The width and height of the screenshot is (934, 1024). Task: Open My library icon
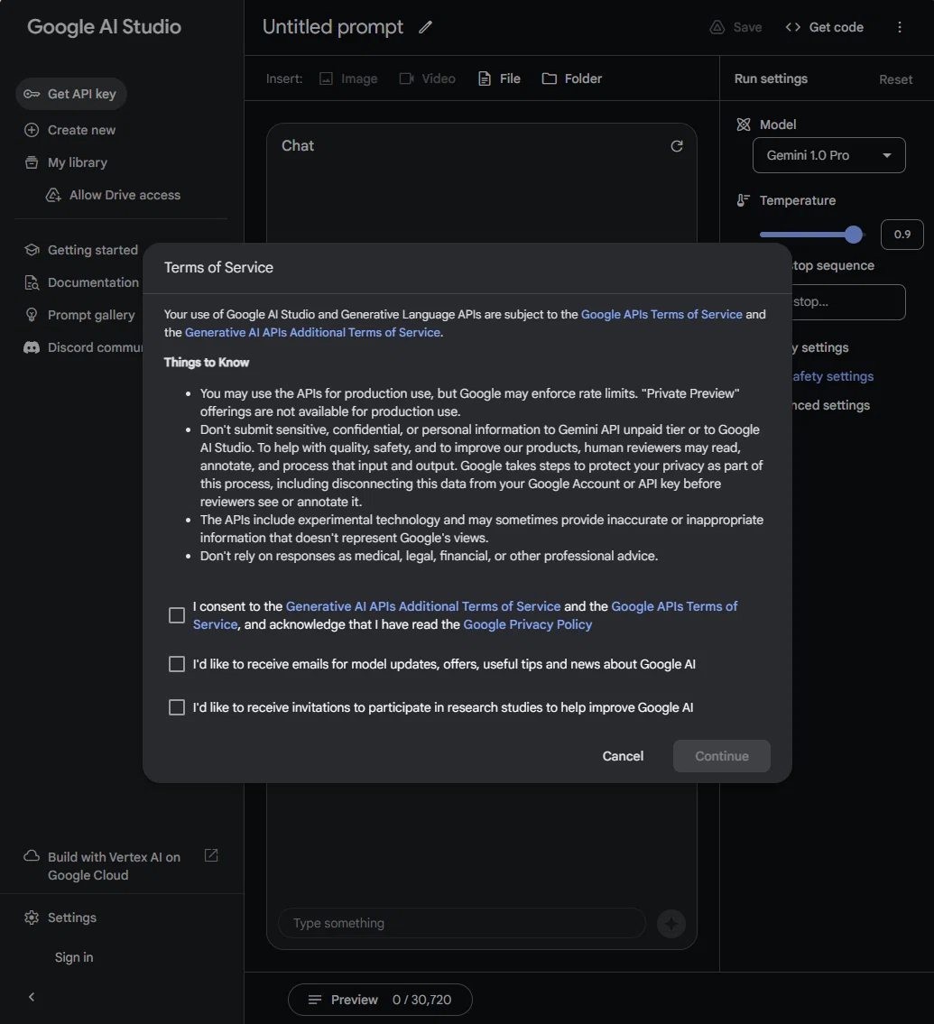pos(32,162)
